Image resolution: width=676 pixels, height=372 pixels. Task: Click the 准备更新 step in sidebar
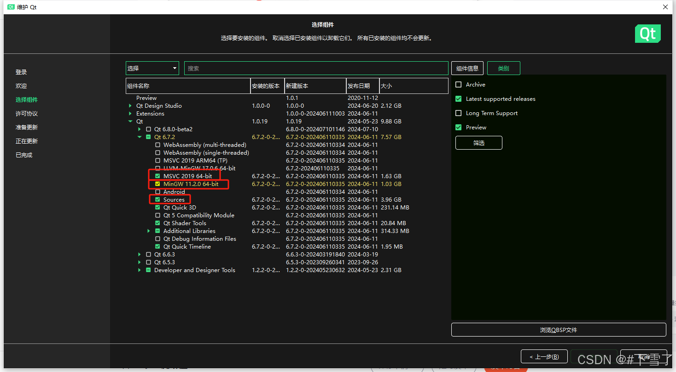click(27, 128)
